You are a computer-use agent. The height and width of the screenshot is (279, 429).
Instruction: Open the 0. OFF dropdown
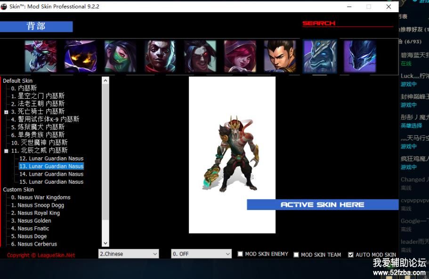tap(202, 254)
